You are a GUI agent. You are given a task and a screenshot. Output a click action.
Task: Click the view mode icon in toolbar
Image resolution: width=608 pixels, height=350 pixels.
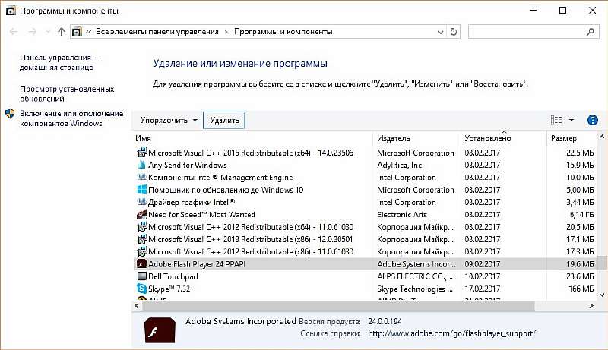click(x=556, y=120)
